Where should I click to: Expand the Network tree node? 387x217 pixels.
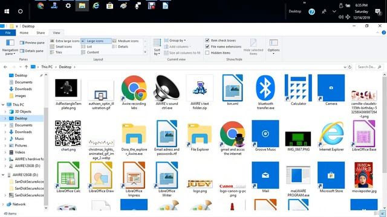[3, 204]
